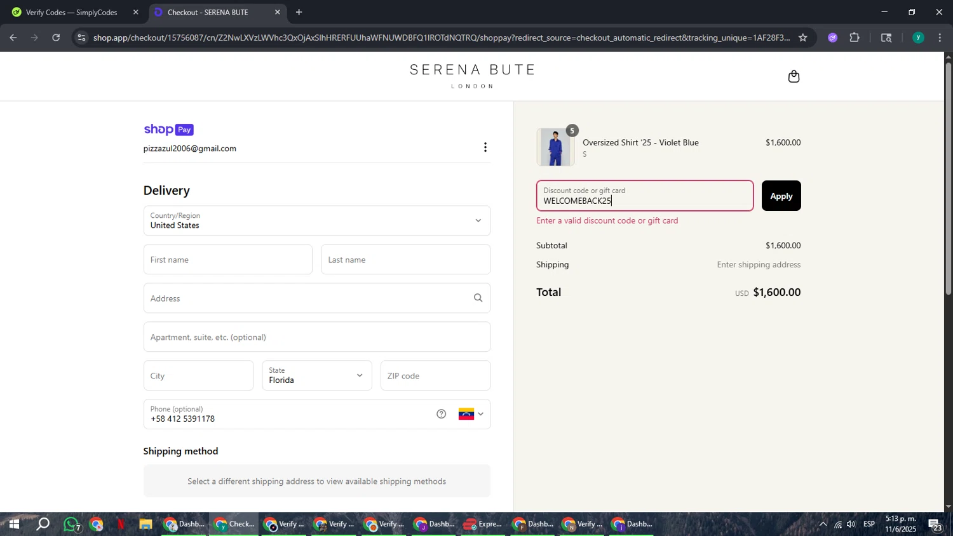Click the Shop Pay logo
Viewport: 953px width, 536px height.
(168, 130)
